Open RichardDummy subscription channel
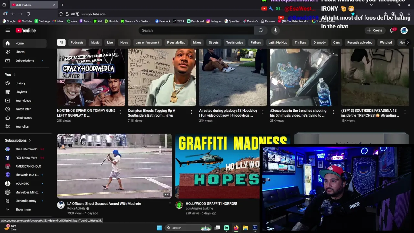Screen dimensions: 414x233 pyautogui.click(x=25, y=201)
